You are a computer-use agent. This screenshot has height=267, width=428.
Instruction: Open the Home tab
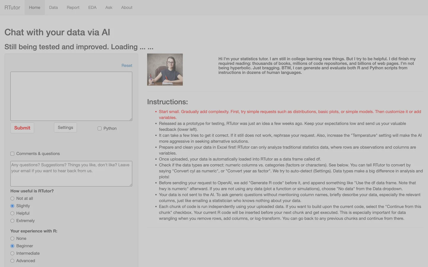click(34, 7)
